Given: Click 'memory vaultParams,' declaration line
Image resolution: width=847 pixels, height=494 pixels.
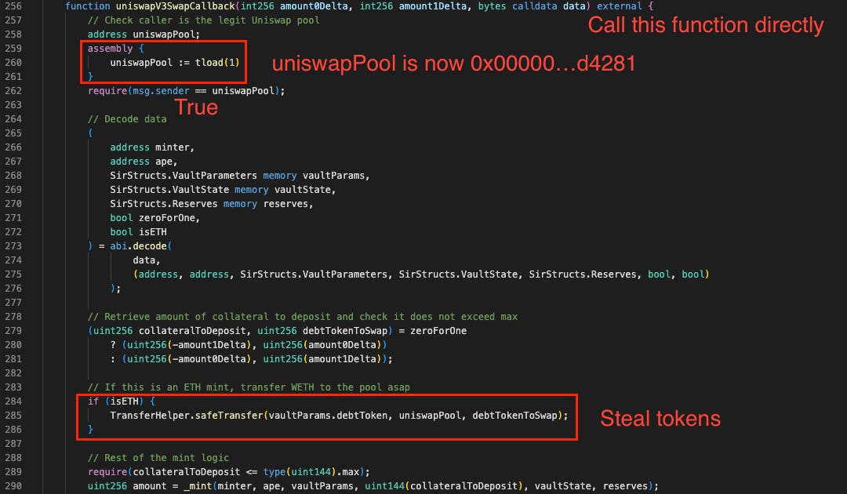Looking at the screenshot, I should [x=240, y=176].
